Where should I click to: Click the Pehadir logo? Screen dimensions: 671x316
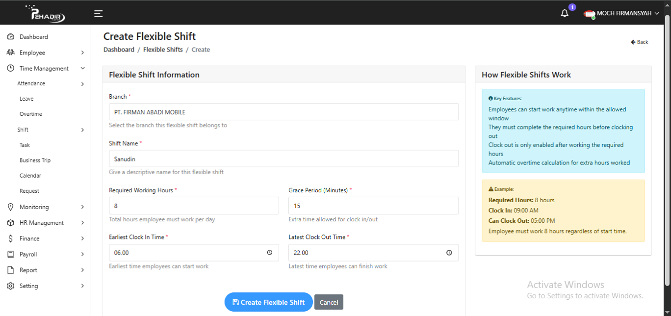click(x=46, y=13)
